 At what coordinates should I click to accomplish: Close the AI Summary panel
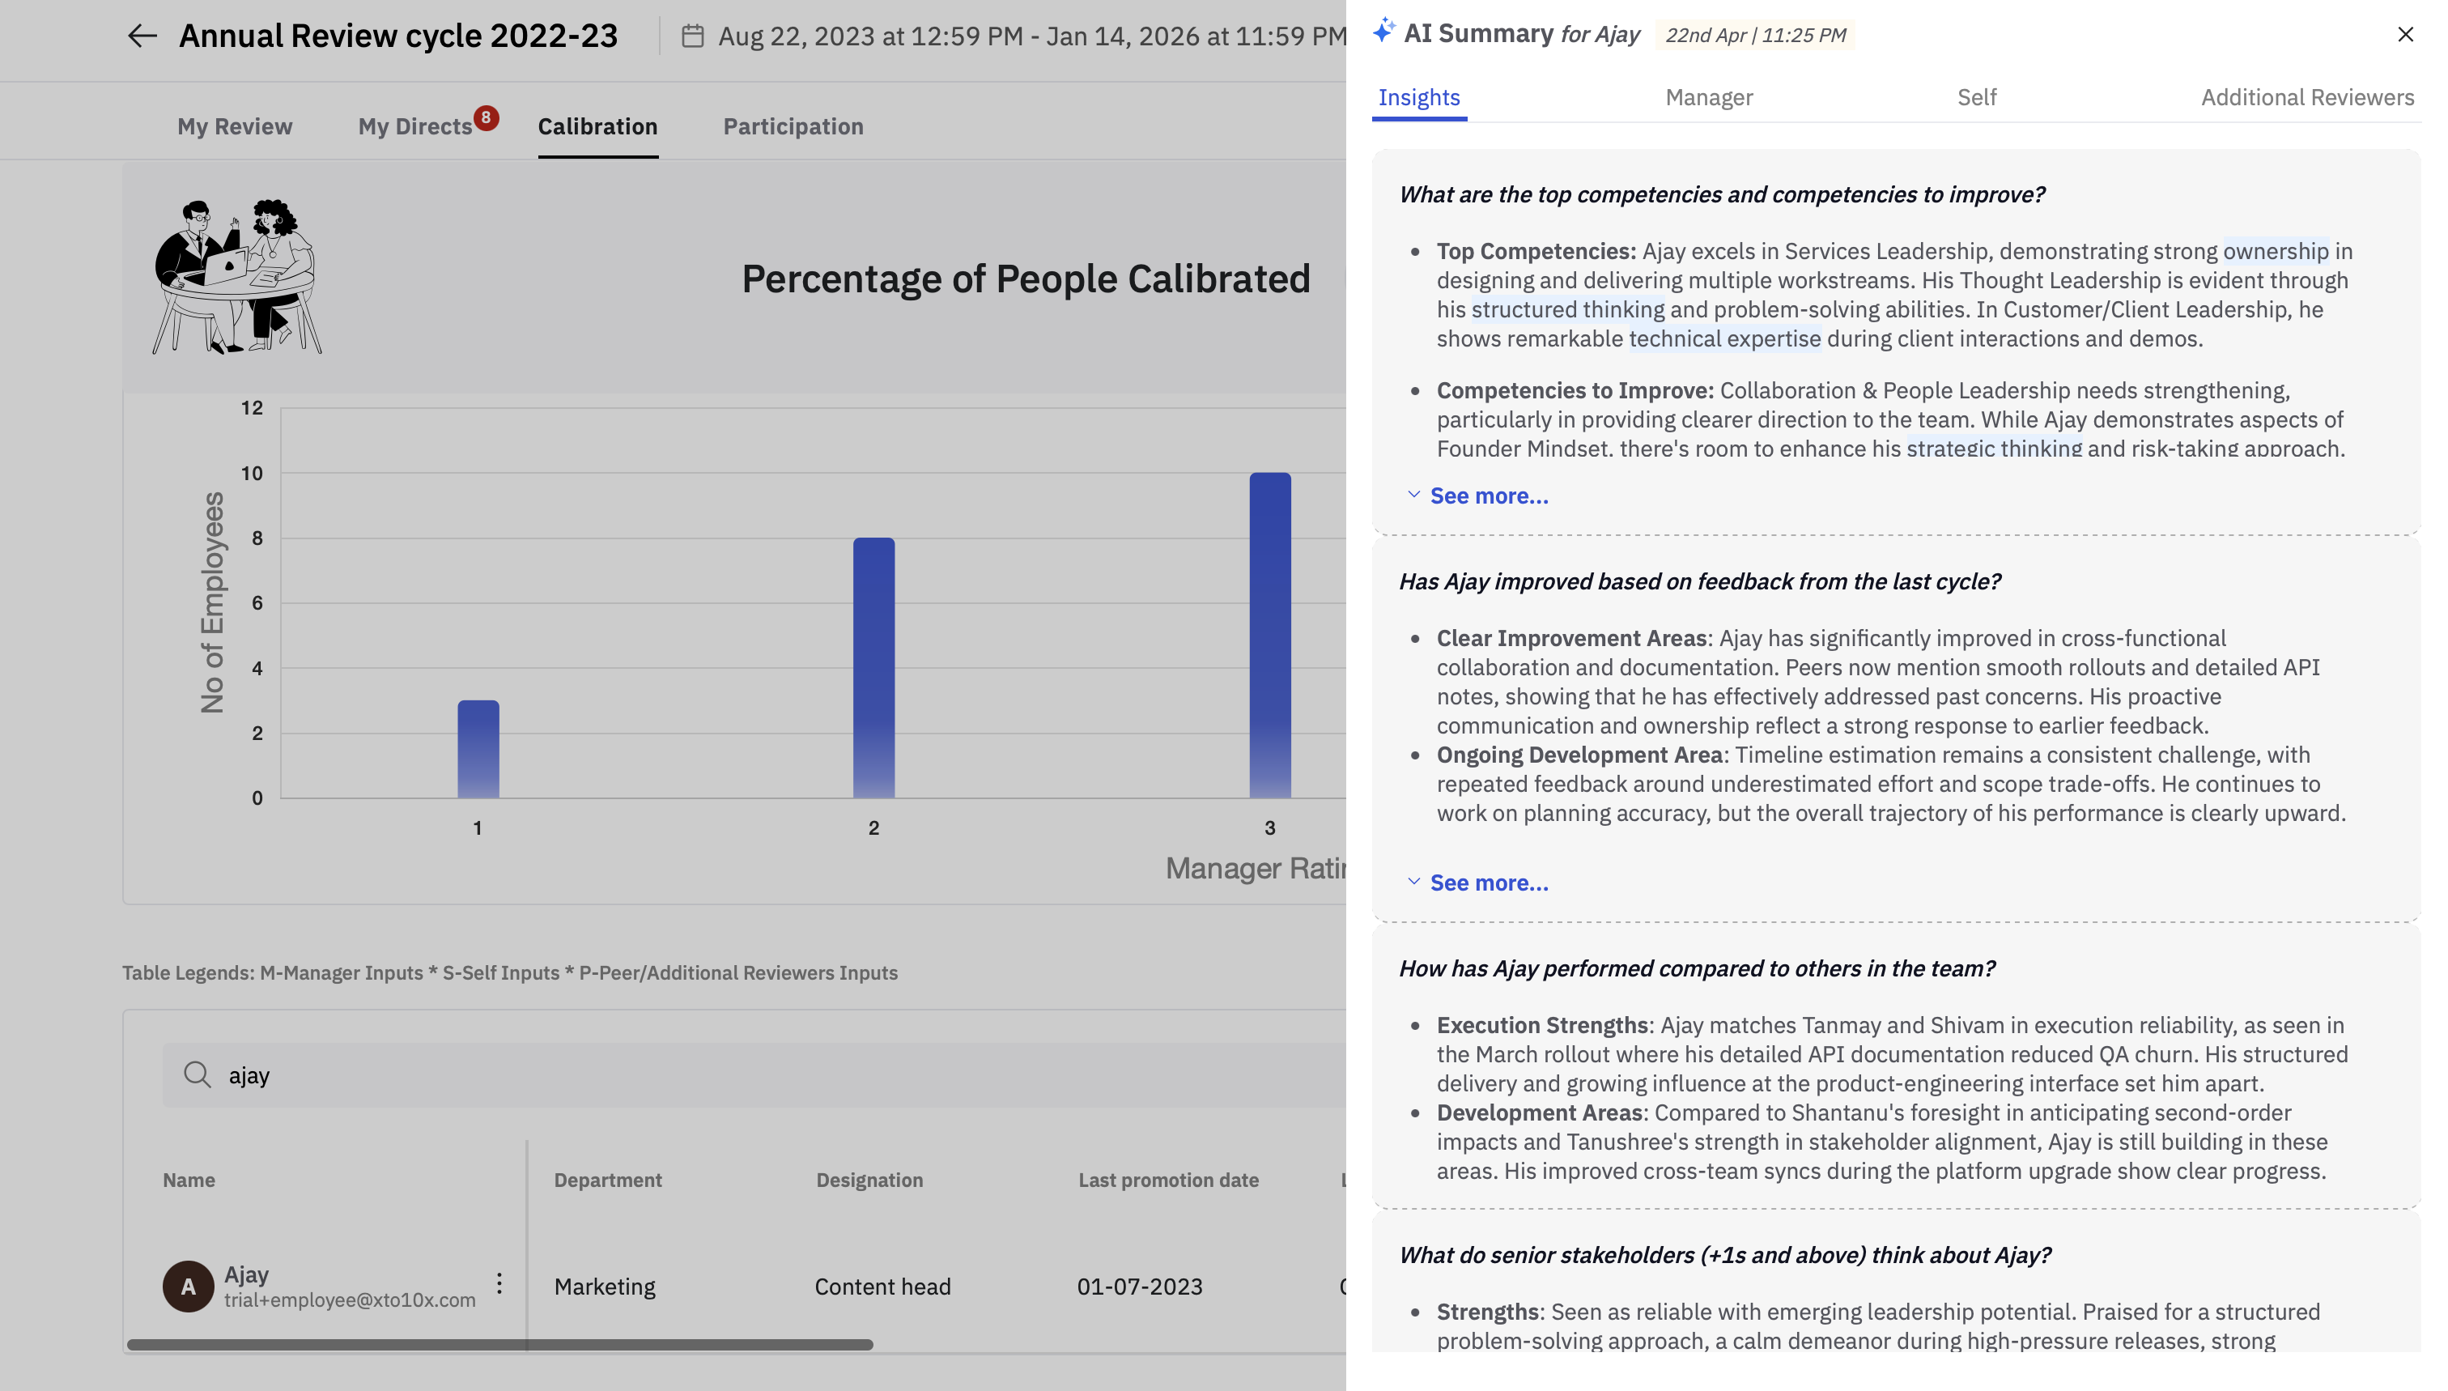(2404, 34)
